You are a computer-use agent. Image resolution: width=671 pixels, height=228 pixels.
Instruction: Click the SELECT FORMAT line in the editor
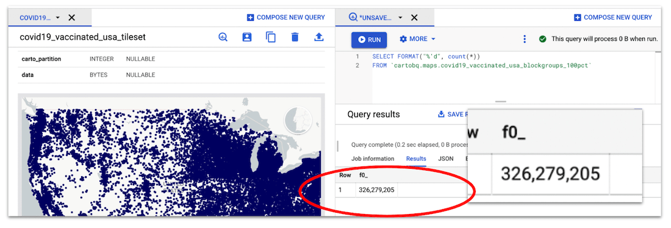click(426, 57)
